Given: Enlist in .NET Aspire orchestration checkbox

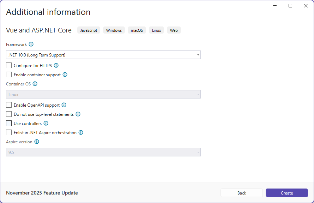Looking at the screenshot, I should pos(9,133).
